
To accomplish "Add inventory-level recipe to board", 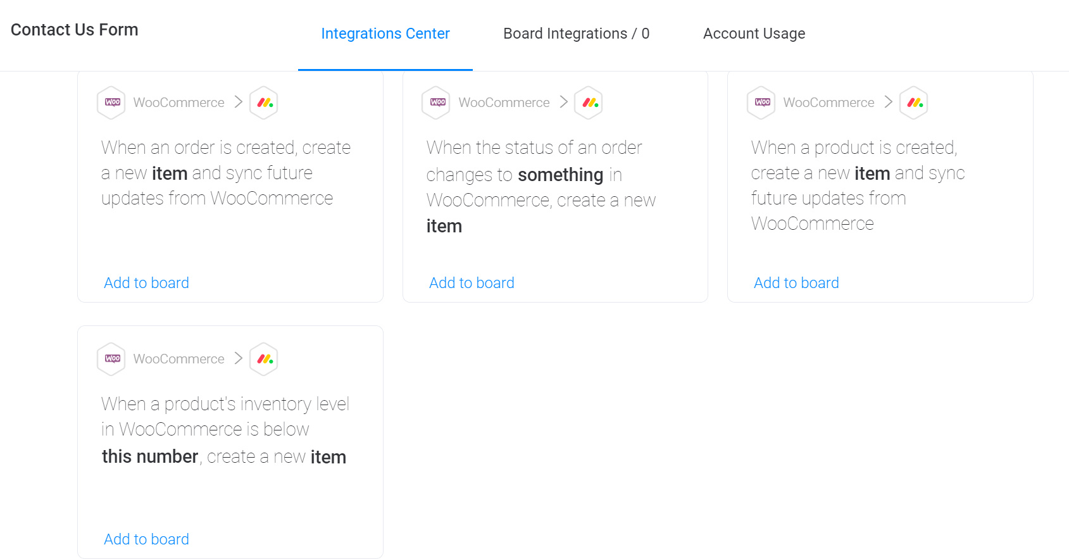I will pyautogui.click(x=146, y=539).
